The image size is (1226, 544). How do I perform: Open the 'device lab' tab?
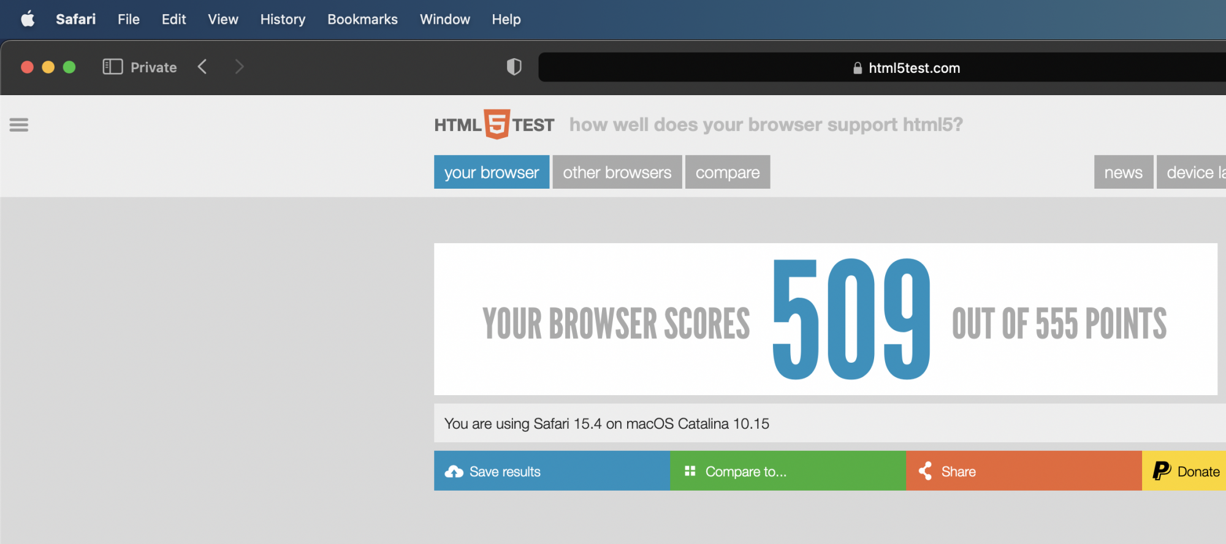click(x=1191, y=172)
